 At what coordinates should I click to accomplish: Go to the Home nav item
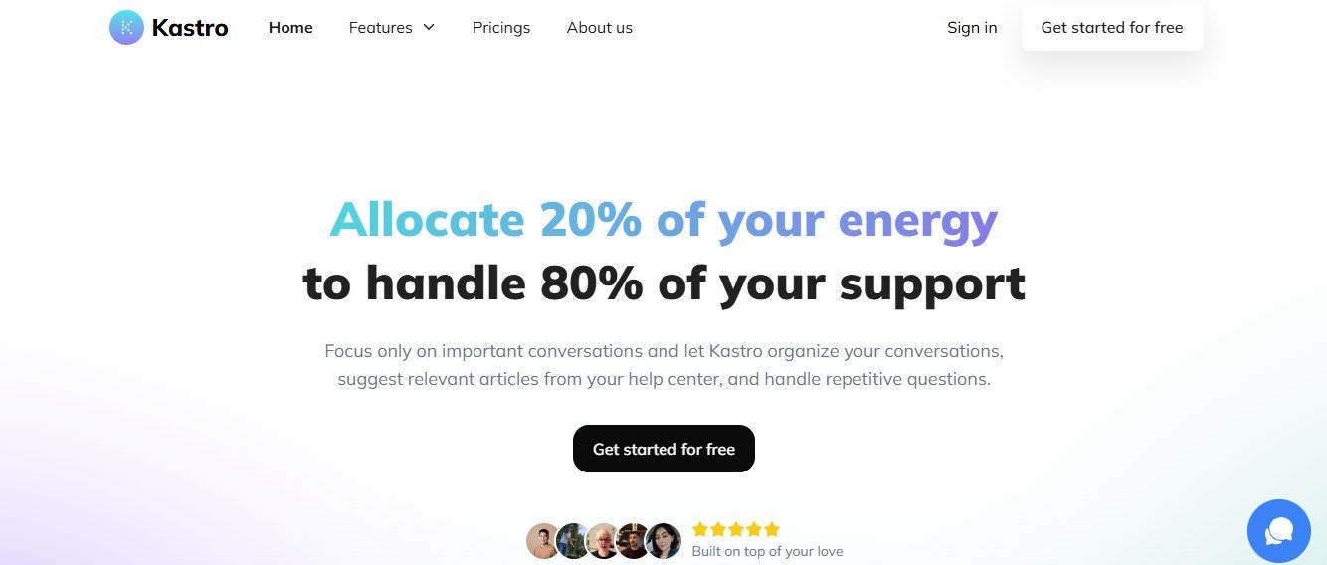[290, 28]
